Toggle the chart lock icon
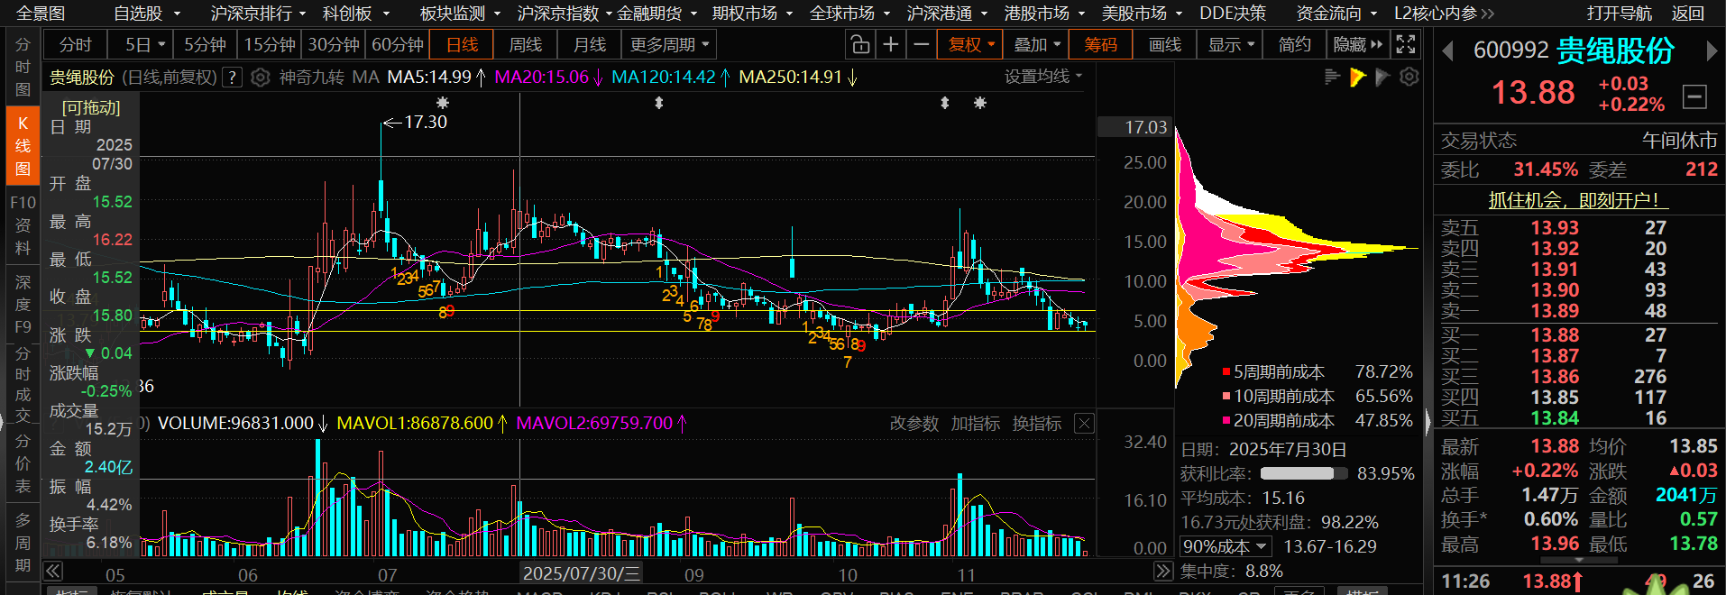 click(860, 44)
